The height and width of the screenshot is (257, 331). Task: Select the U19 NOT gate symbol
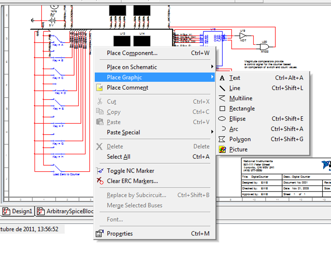[243, 36]
